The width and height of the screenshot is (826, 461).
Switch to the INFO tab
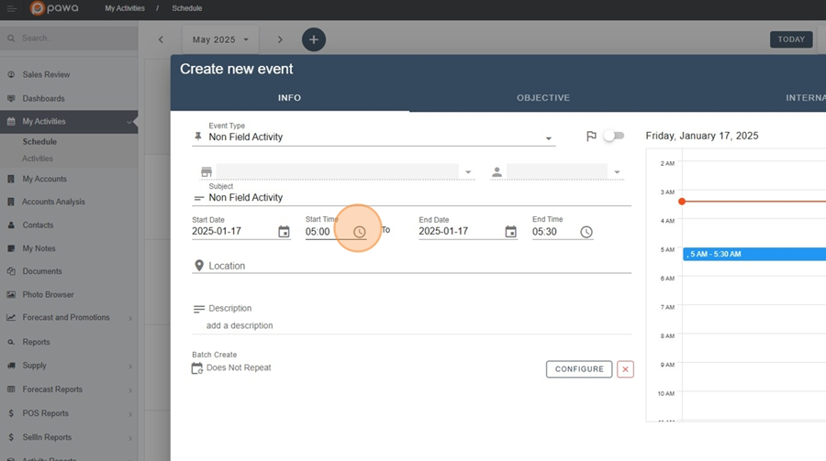pos(290,98)
